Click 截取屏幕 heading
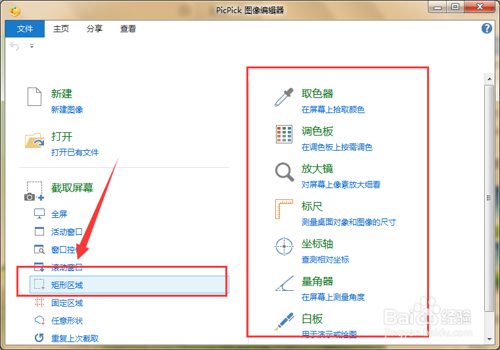500x350 pixels. [x=72, y=187]
